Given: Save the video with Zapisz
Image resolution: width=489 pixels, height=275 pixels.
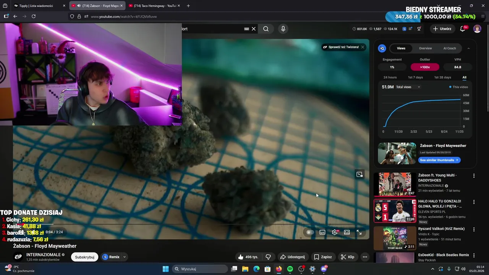Looking at the screenshot, I should [x=323, y=257].
